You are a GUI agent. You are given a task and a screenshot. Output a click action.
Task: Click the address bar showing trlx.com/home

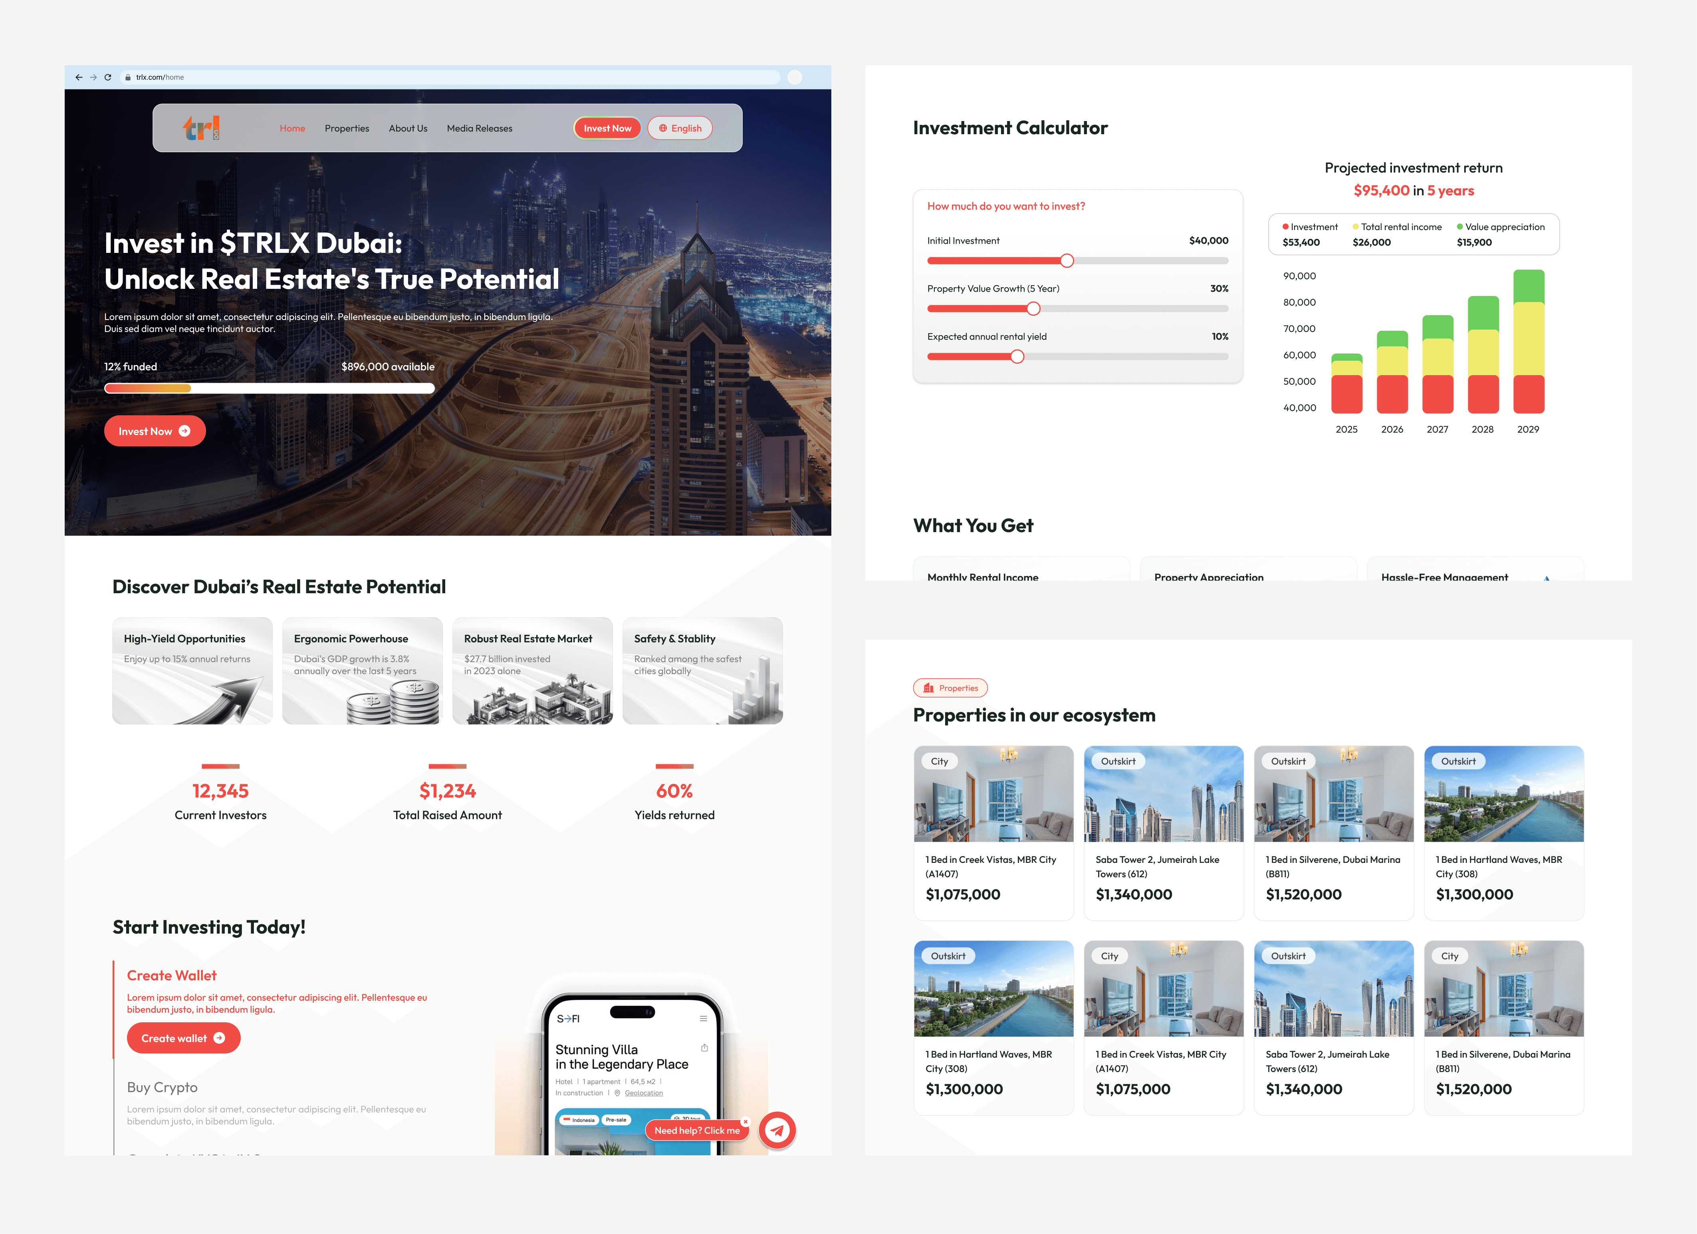pos(450,77)
